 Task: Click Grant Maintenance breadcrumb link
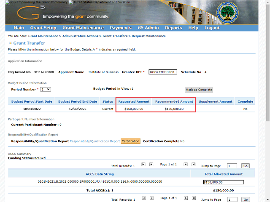(43, 36)
